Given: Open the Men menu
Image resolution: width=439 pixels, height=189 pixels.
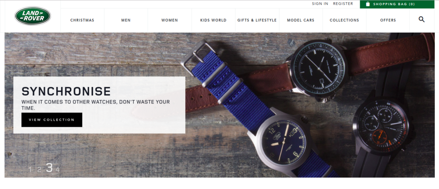Looking at the screenshot, I should pyautogui.click(x=126, y=20).
